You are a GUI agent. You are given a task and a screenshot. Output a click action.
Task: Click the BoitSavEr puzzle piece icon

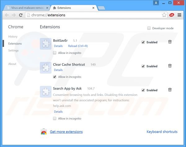tap(46, 44)
